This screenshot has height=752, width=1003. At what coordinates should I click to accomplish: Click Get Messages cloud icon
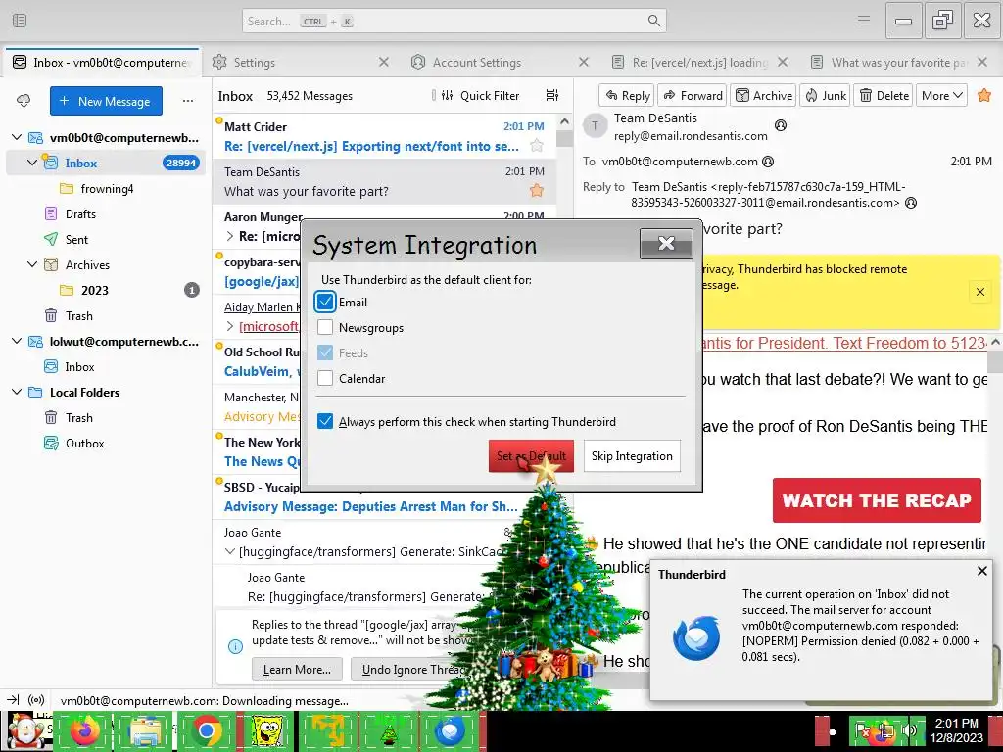[24, 101]
